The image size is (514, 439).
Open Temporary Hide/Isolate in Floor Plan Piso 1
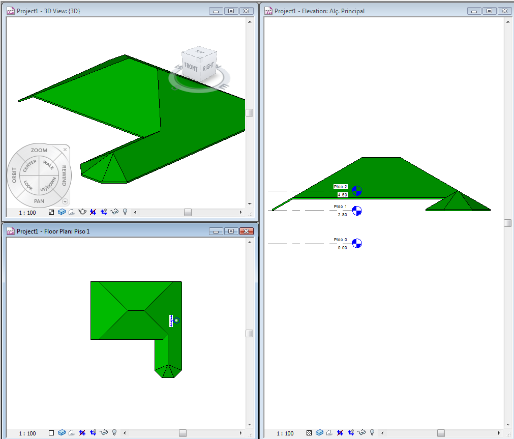pos(104,433)
